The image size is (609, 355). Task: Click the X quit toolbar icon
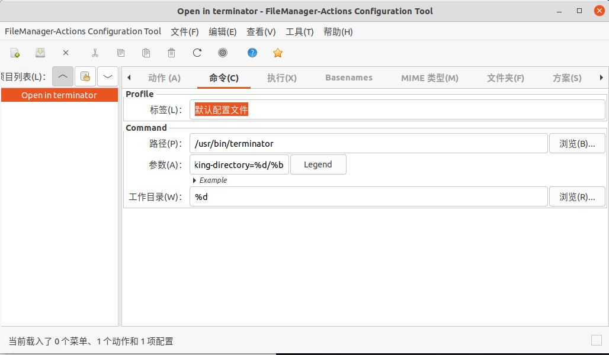pos(66,53)
